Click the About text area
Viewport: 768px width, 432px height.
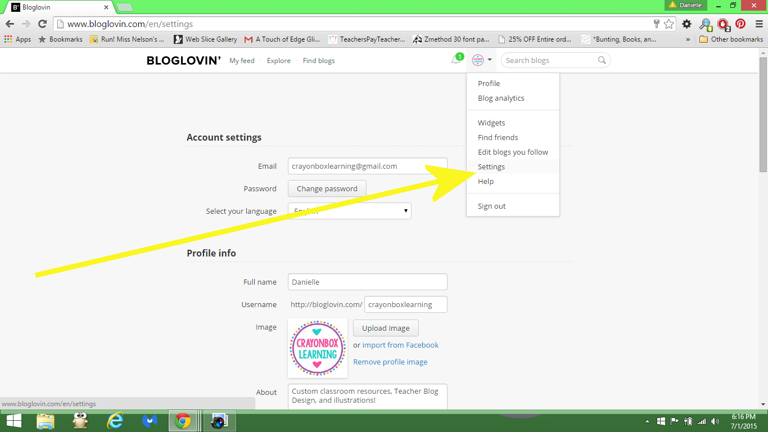tap(368, 397)
